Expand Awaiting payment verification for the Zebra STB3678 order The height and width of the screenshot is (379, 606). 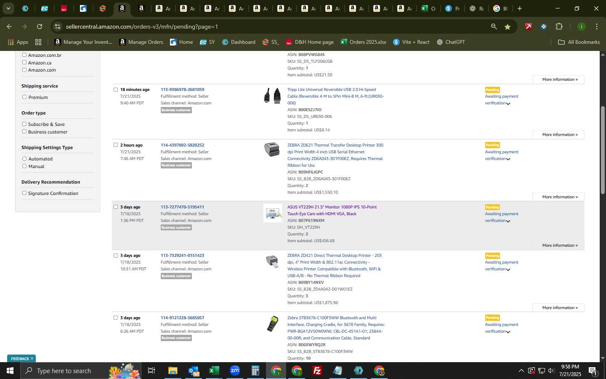pyautogui.click(x=501, y=328)
